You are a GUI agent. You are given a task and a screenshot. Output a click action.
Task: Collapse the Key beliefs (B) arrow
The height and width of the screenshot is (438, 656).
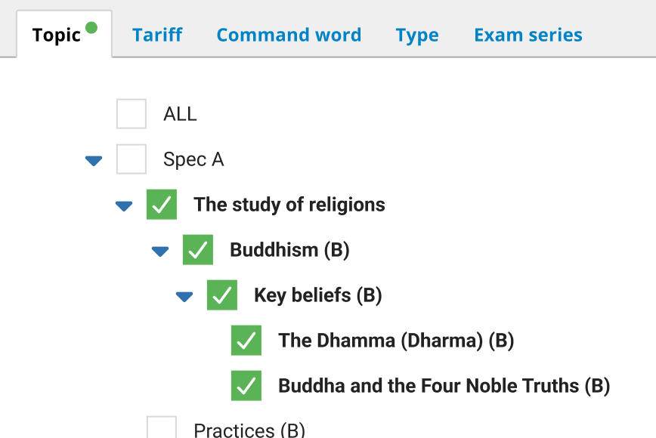click(184, 296)
